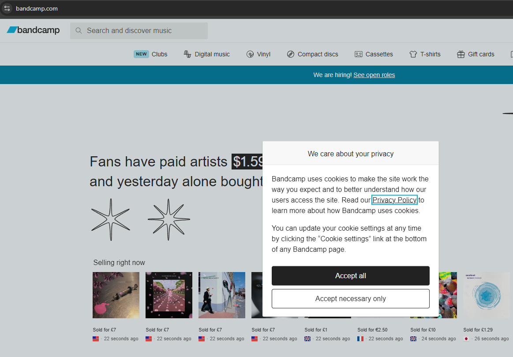Open the colorful paint album thumbnail

coord(448,295)
